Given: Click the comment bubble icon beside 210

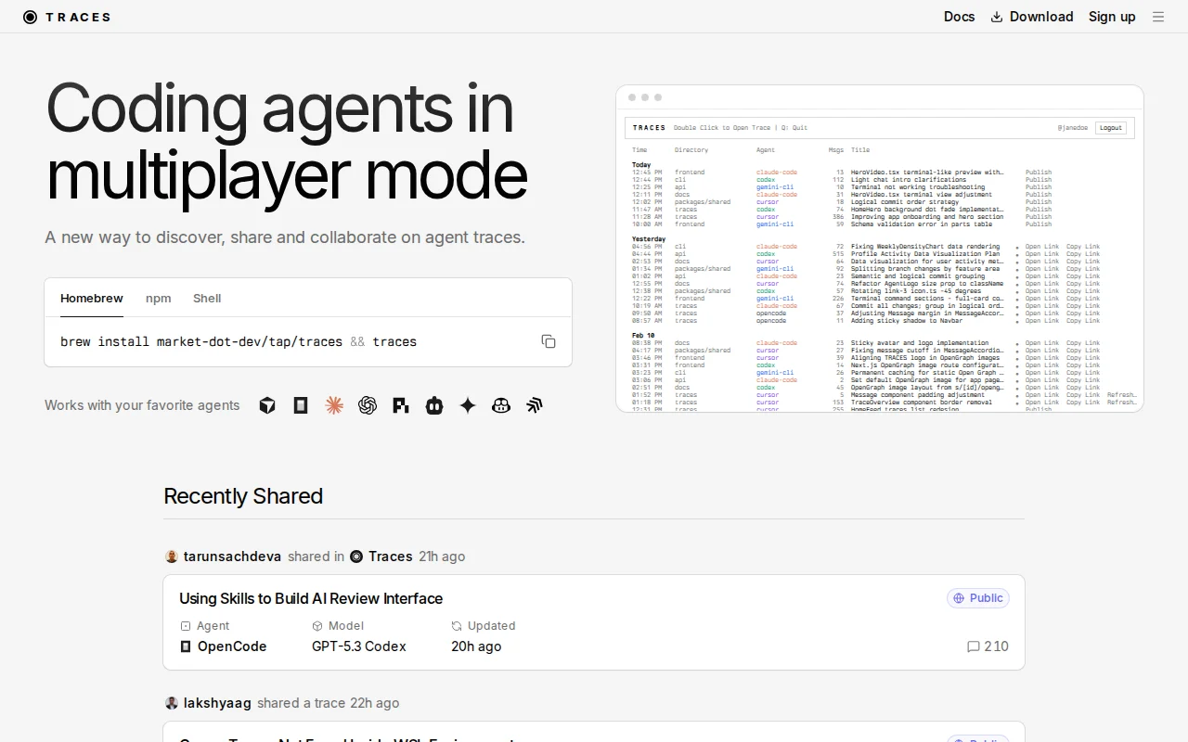Looking at the screenshot, I should 973,646.
